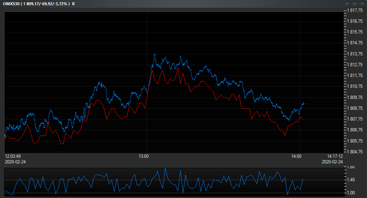Select the 1,40 label on indicator axis
Screen dimensions: 367x198
pyautogui.click(x=352, y=180)
